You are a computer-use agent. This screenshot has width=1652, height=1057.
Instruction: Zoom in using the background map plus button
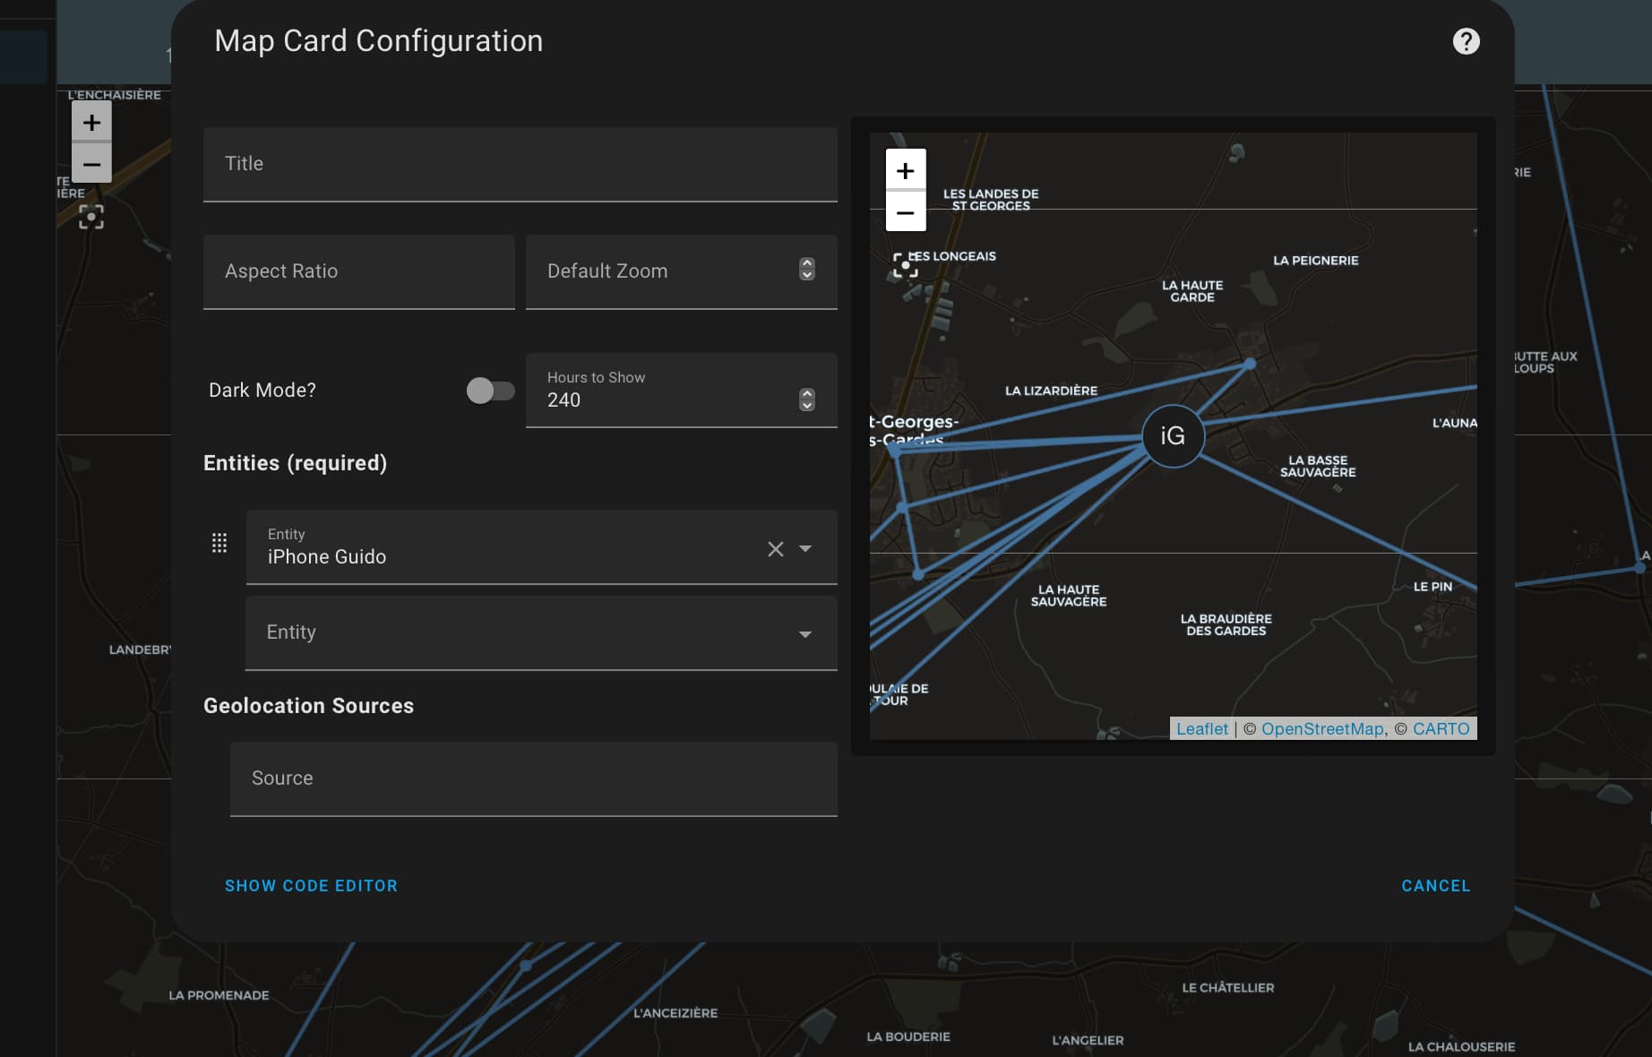coord(90,123)
